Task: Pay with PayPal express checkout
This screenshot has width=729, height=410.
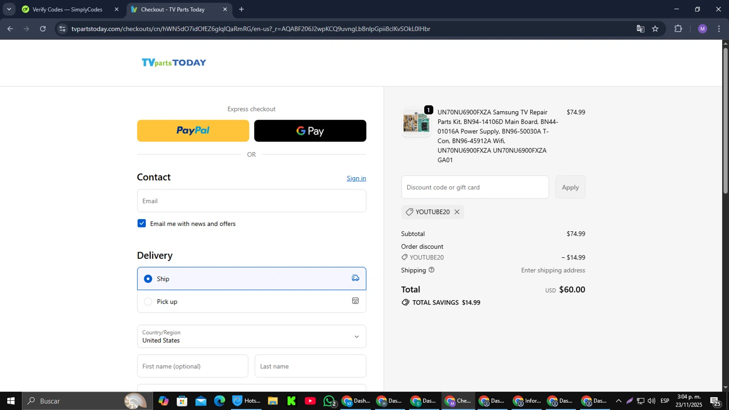Action: [193, 131]
